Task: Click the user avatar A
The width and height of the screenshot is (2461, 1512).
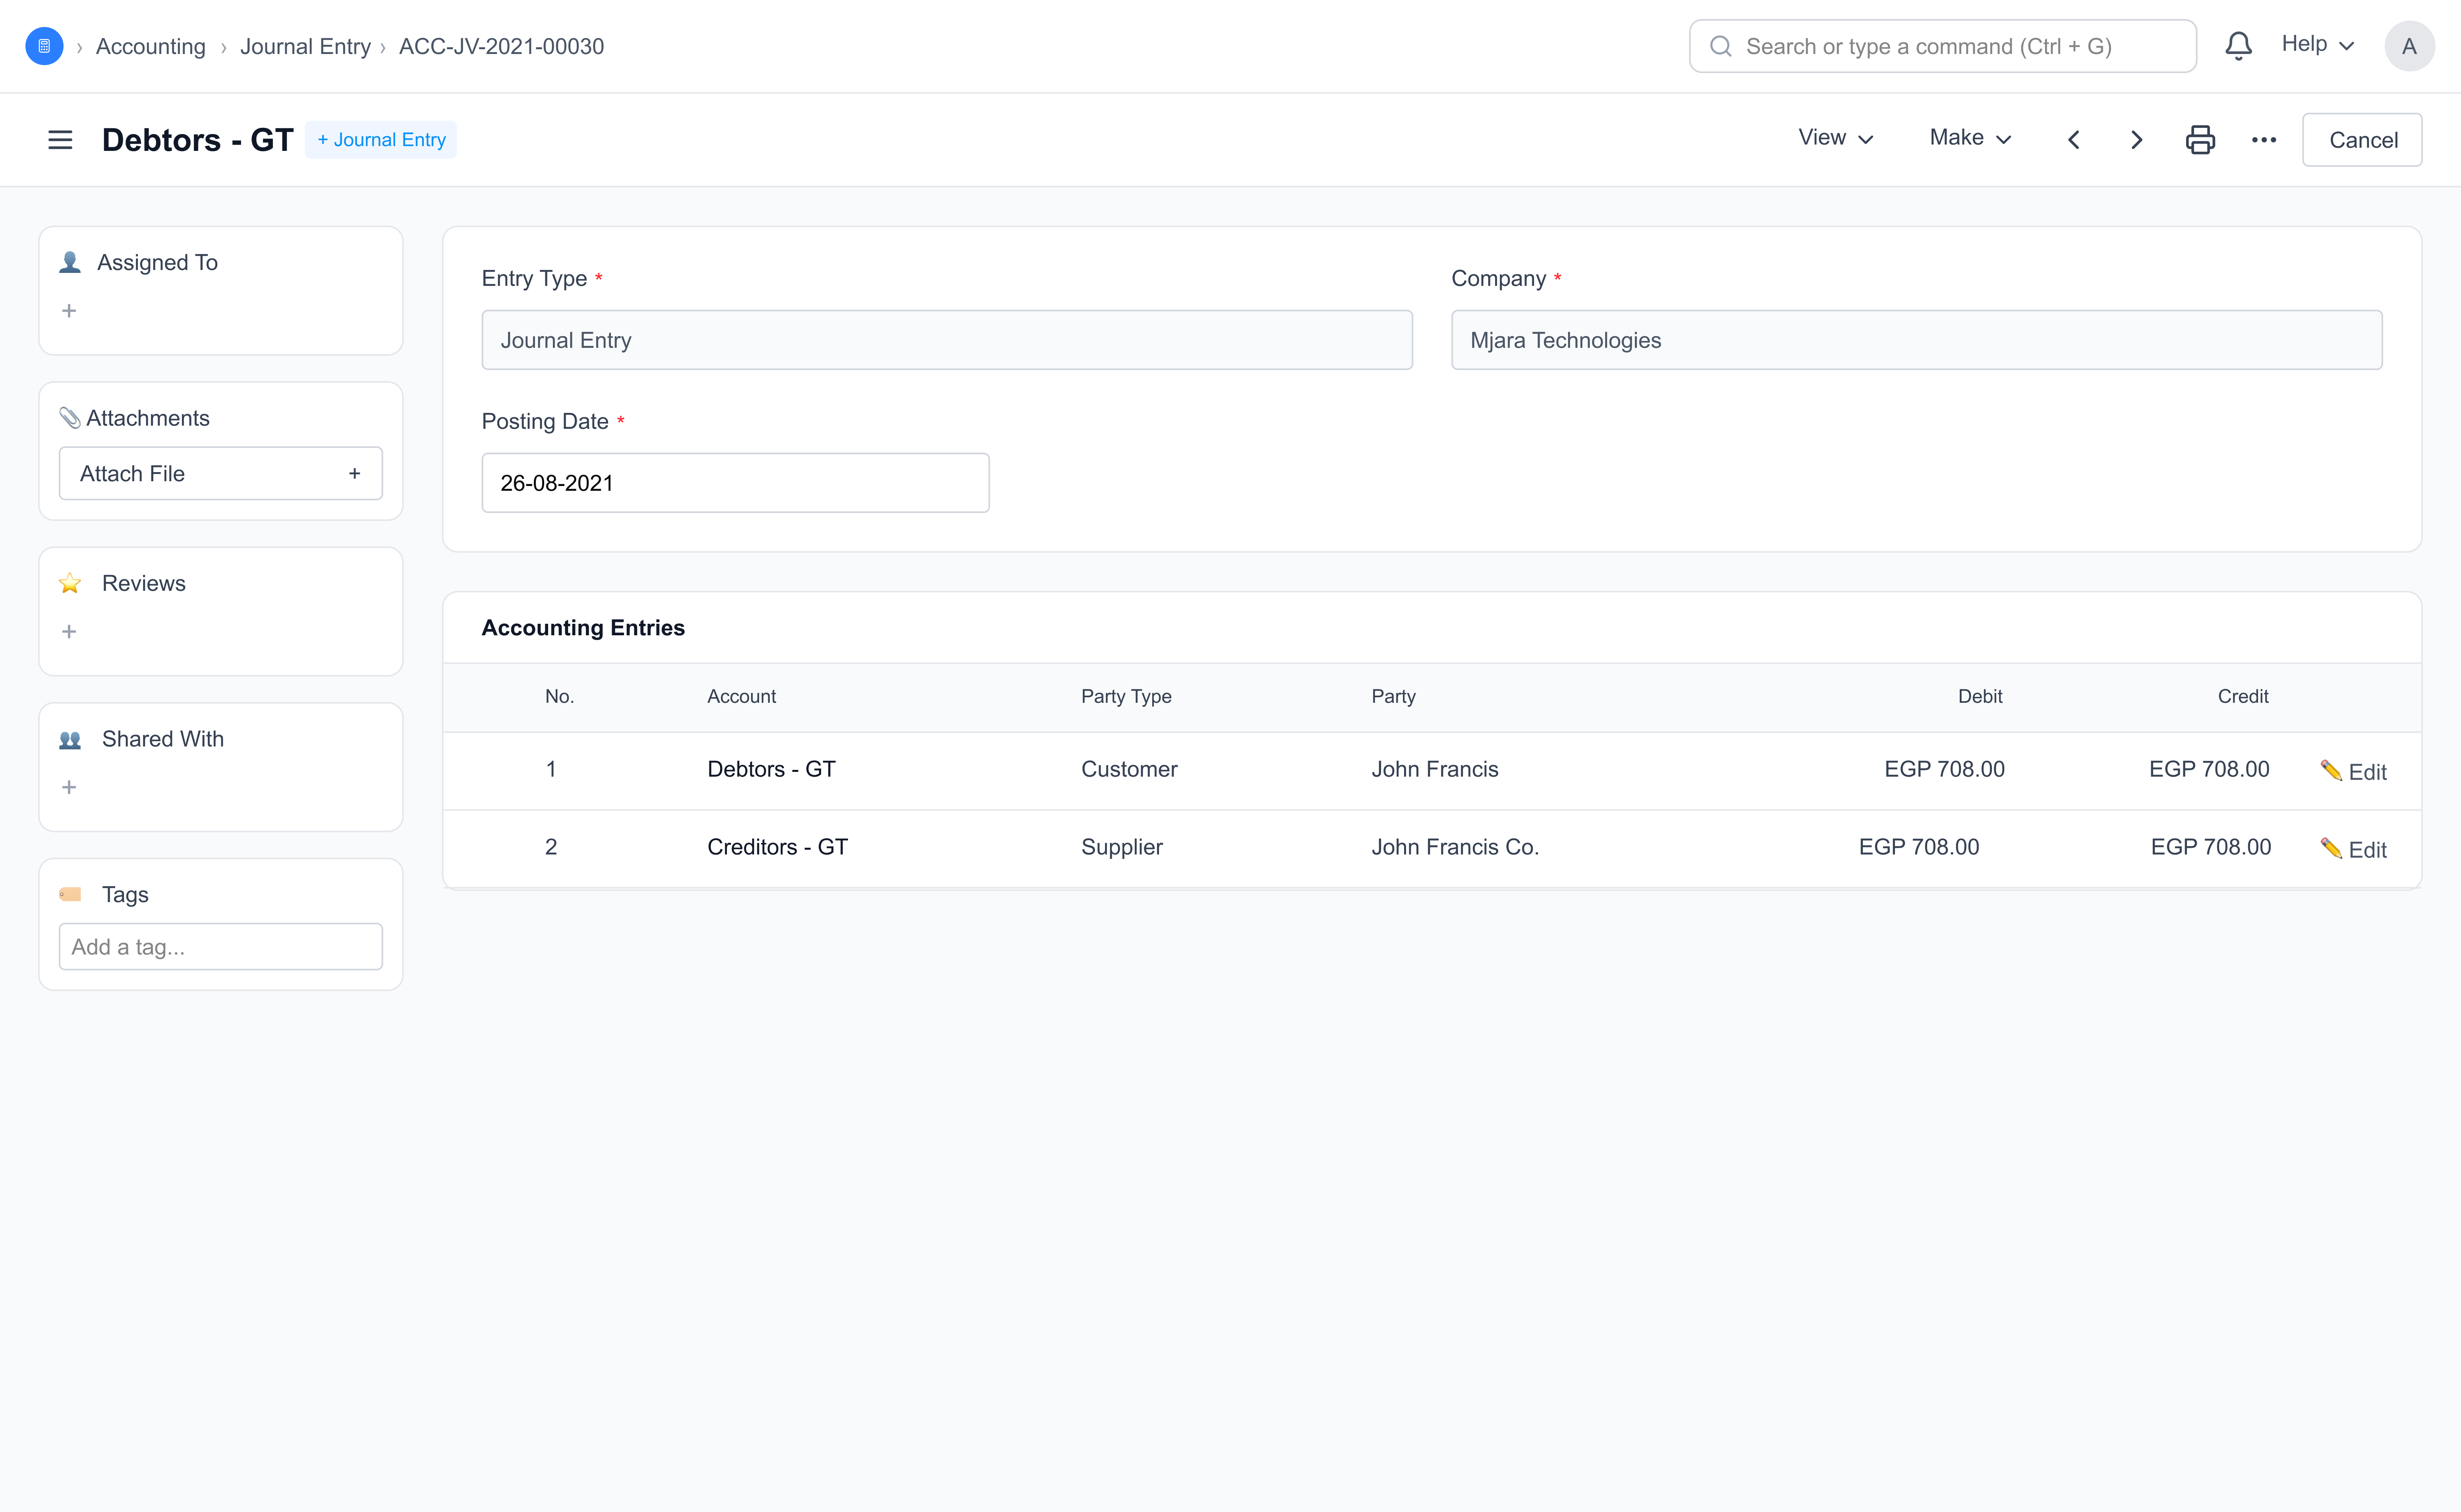Action: pyautogui.click(x=2409, y=46)
